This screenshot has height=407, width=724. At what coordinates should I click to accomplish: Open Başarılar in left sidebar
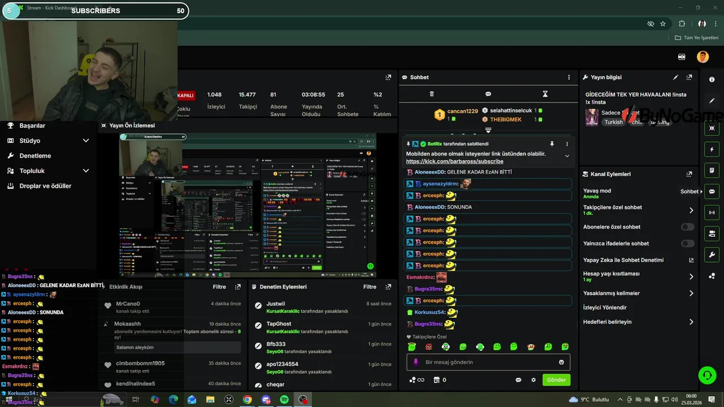(32, 125)
